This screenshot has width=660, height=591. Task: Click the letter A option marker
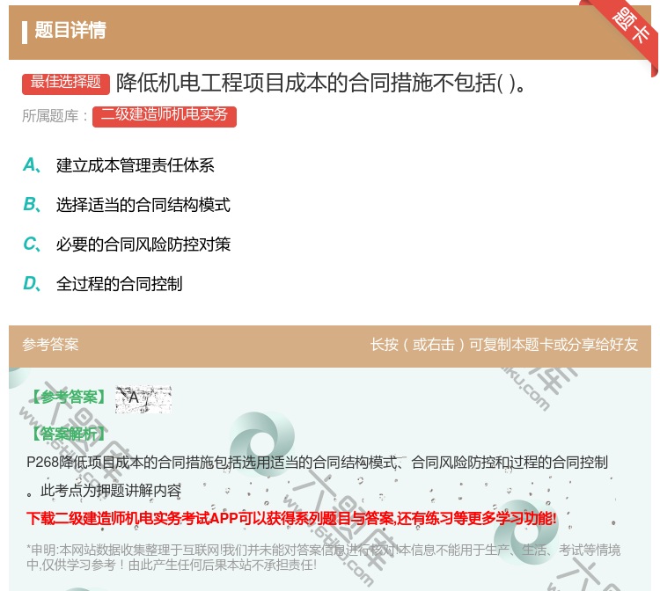click(x=32, y=164)
